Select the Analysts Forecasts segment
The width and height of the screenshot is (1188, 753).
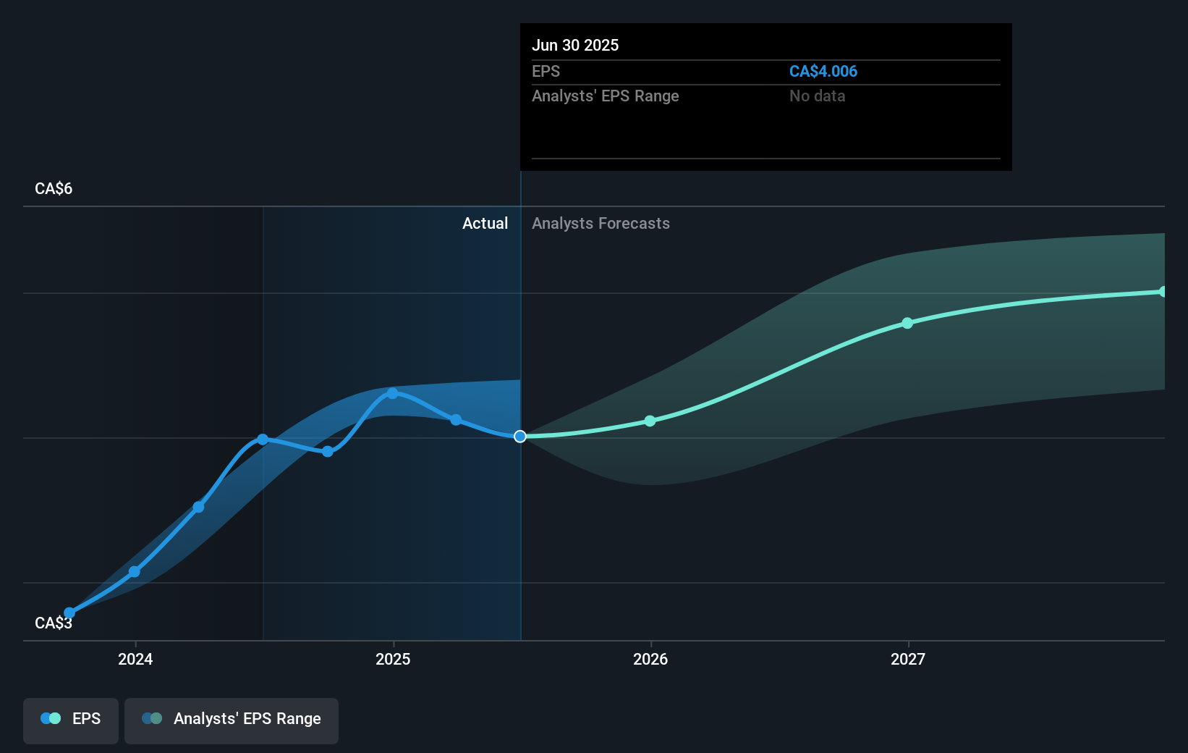pyautogui.click(x=600, y=223)
